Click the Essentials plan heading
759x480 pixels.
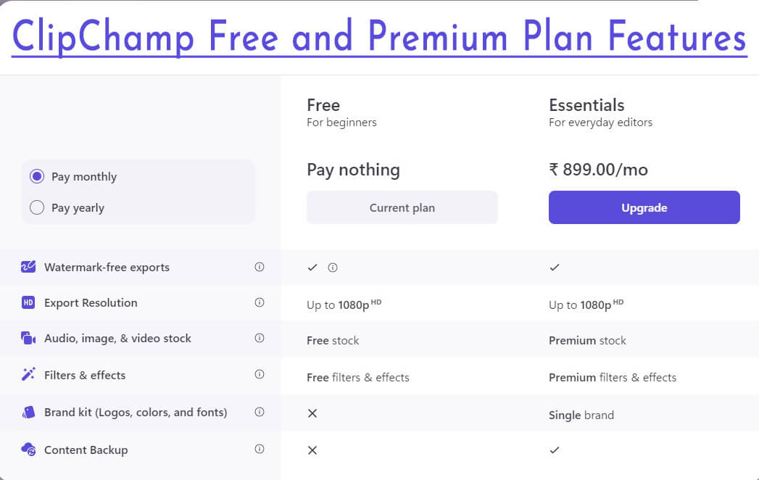point(586,105)
